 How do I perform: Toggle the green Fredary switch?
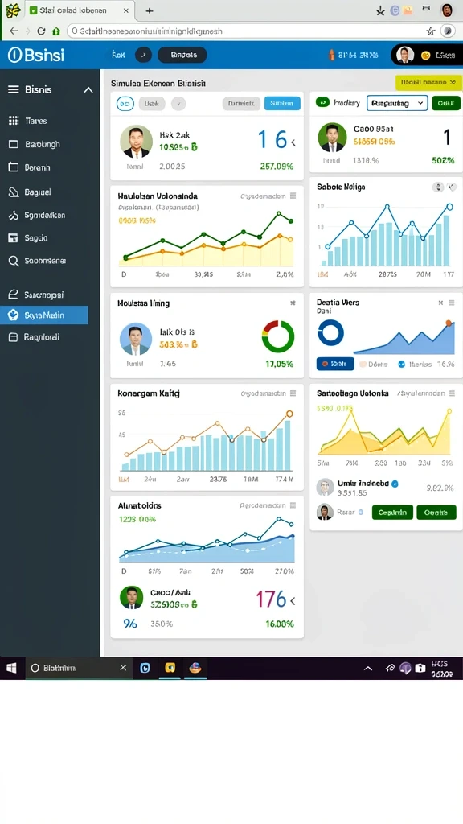coord(322,102)
